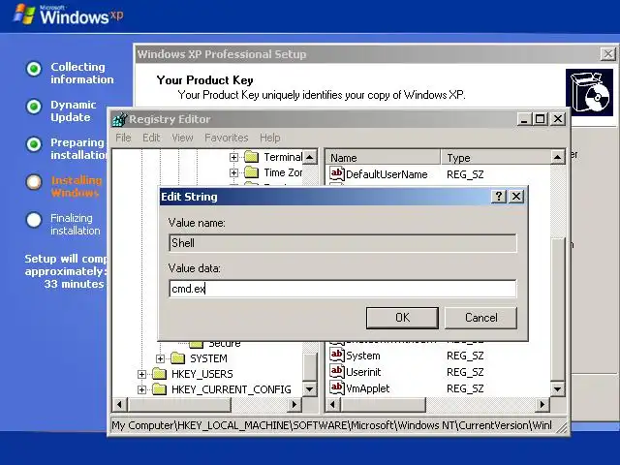Screen dimensions: 620x465
Task: Close the Windows XP Professional Setup window
Action: click(x=608, y=54)
